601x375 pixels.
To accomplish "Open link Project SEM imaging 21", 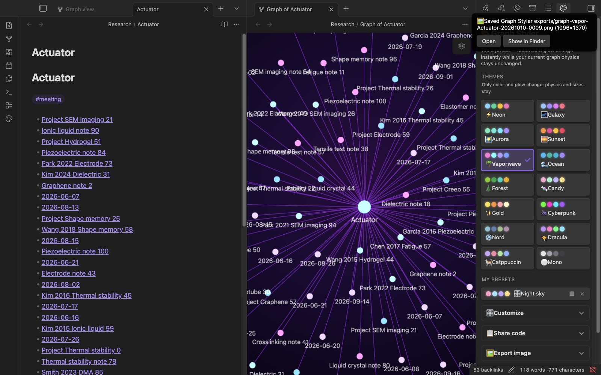I will point(77,120).
